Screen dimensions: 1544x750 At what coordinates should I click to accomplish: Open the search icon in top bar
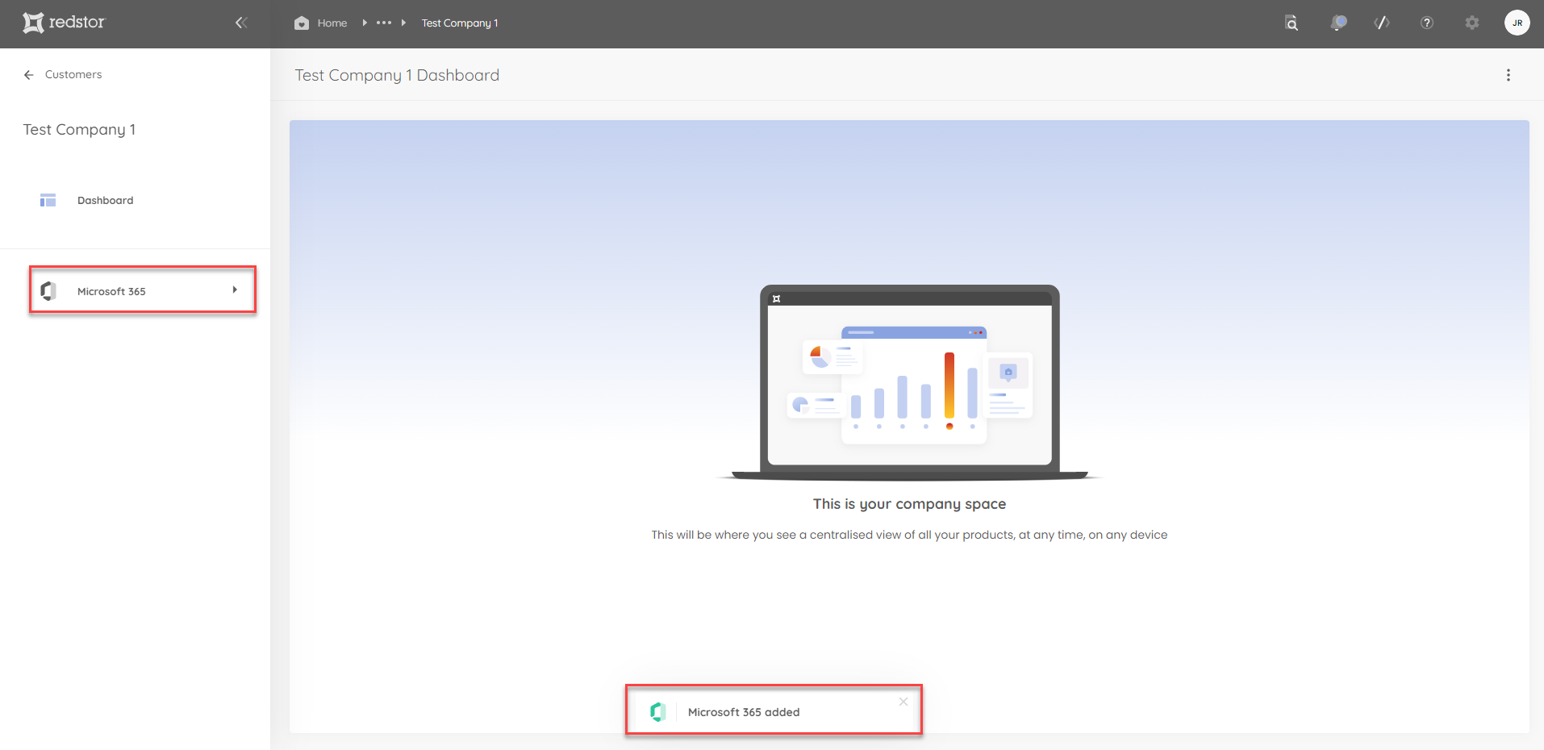point(1292,23)
